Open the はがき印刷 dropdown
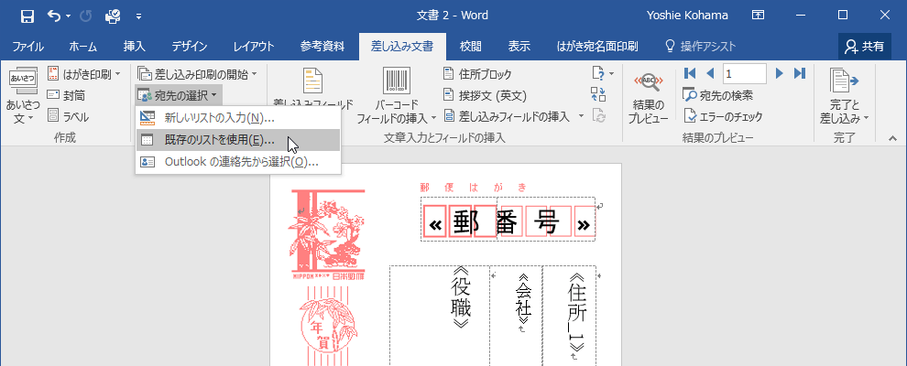Viewport: 907px width, 366px height. tap(84, 74)
